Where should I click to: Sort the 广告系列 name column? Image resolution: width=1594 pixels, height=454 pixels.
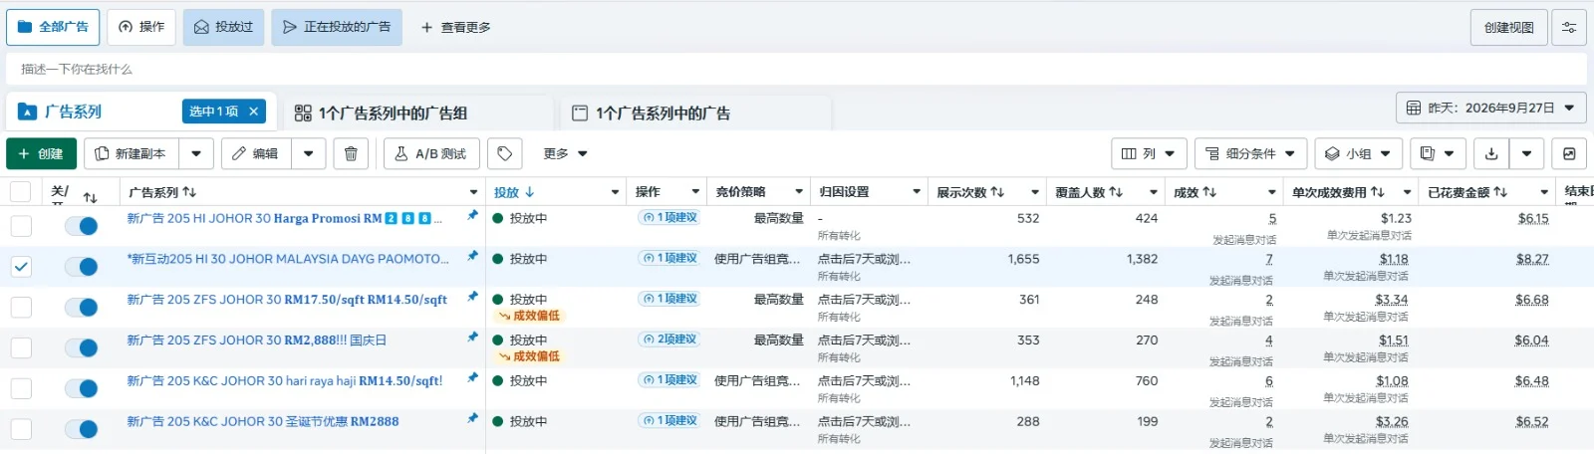[x=189, y=192]
